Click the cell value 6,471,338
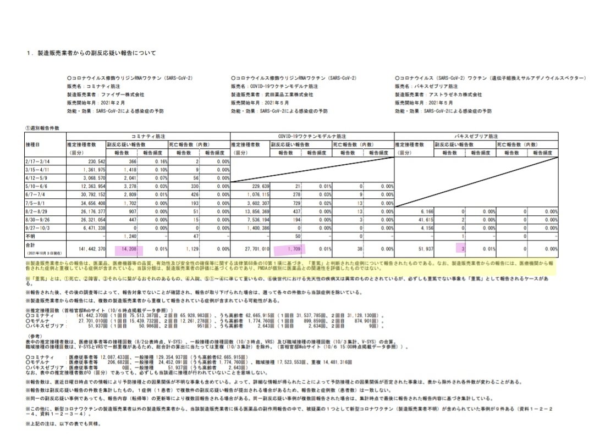The image size is (594, 441). click(x=94, y=228)
